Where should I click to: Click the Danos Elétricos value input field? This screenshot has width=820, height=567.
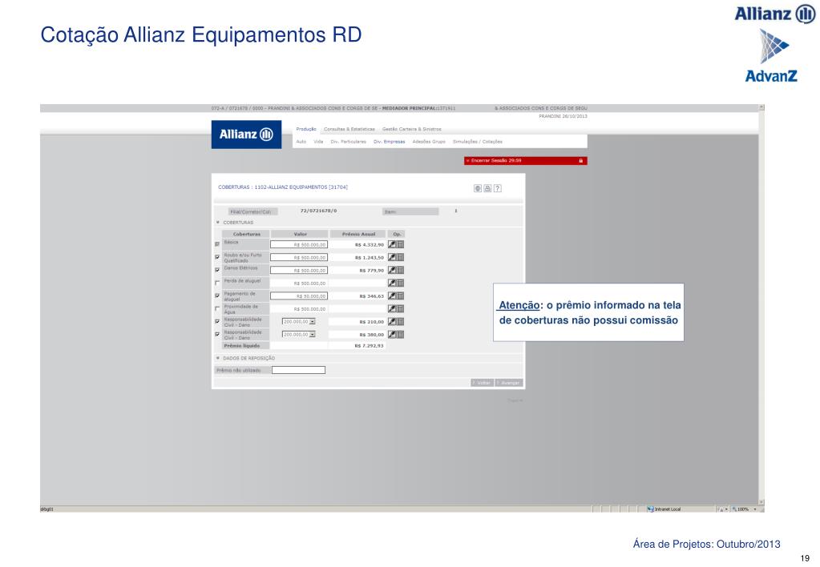[299, 270]
